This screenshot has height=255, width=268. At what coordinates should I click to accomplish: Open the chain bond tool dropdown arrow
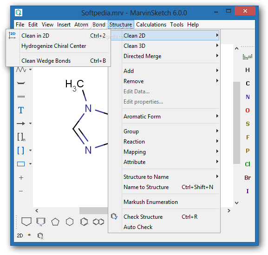coord(31,70)
